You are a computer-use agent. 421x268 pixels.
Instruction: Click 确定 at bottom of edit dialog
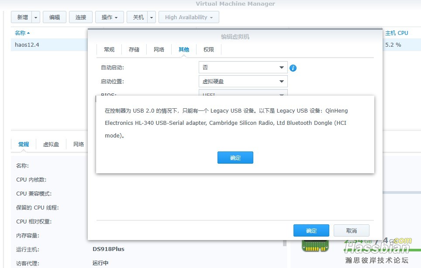coord(311,231)
